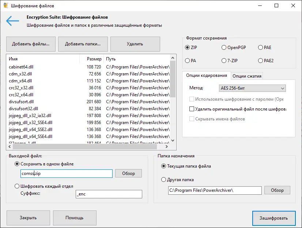Click file list vertical scrollbar thumb
The width and height of the screenshot is (302, 228).
(x=173, y=79)
